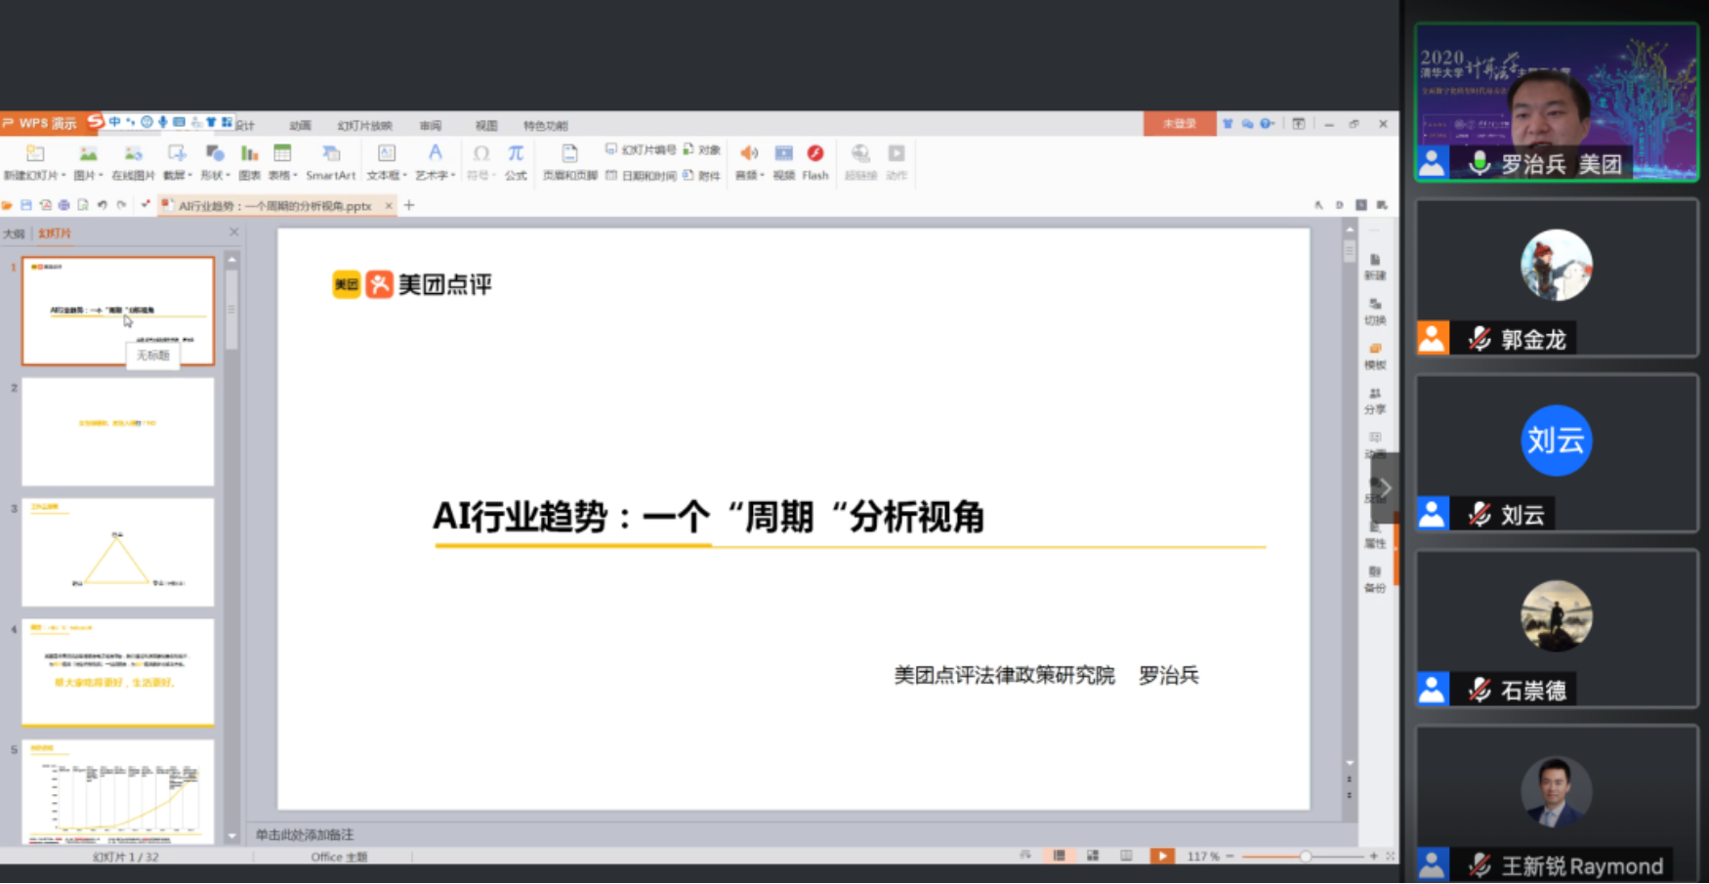Screen dimensions: 1709x884
Task: Start slideshow with the orange play button
Action: pos(1162,857)
